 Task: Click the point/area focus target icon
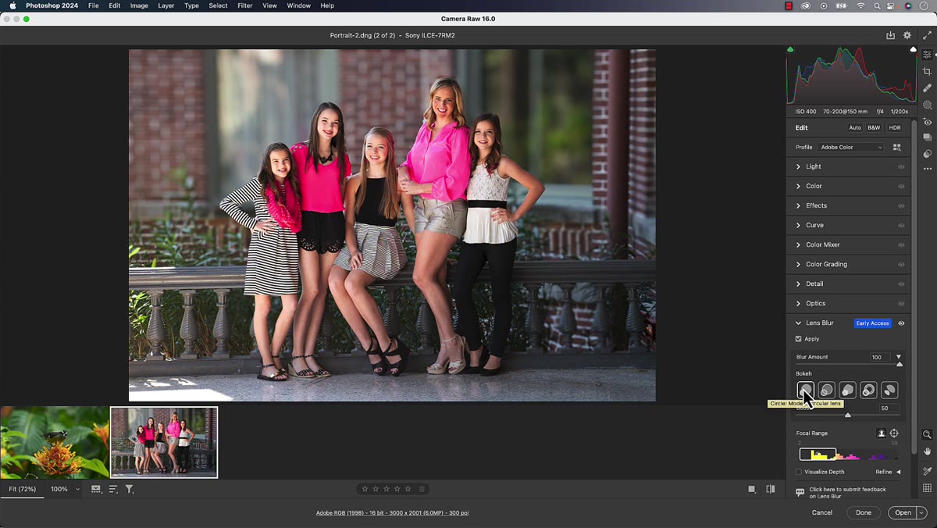tap(894, 433)
